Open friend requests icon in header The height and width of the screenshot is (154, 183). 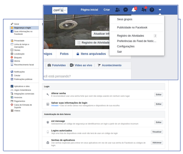(117, 10)
